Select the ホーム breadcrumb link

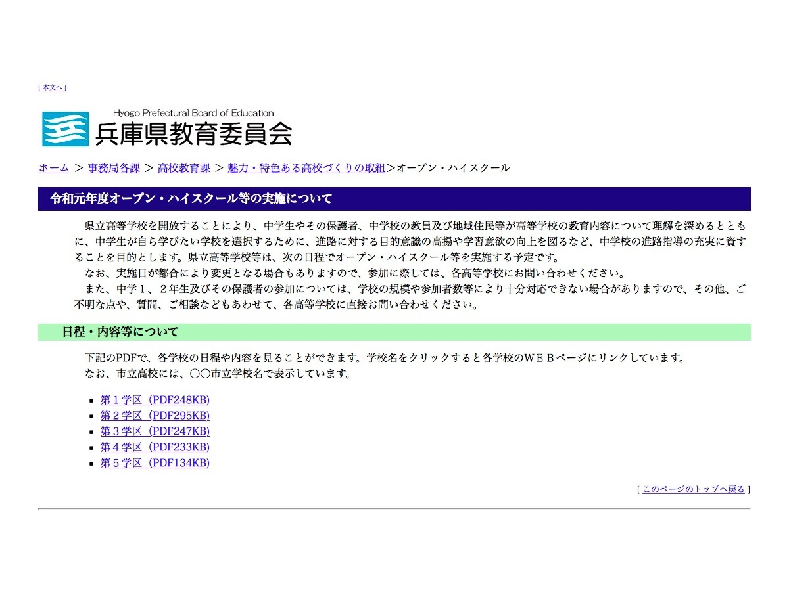[x=53, y=167]
